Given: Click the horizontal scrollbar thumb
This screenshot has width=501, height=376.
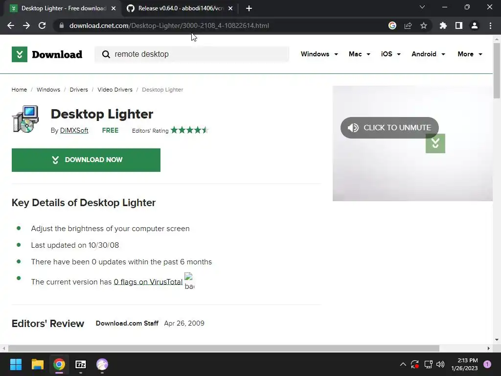Looking at the screenshot, I should [x=224, y=348].
